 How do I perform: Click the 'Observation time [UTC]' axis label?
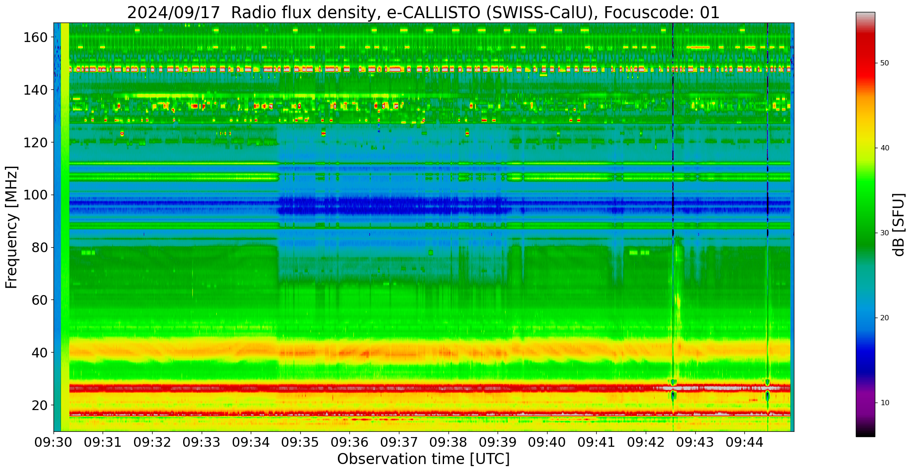click(x=423, y=459)
